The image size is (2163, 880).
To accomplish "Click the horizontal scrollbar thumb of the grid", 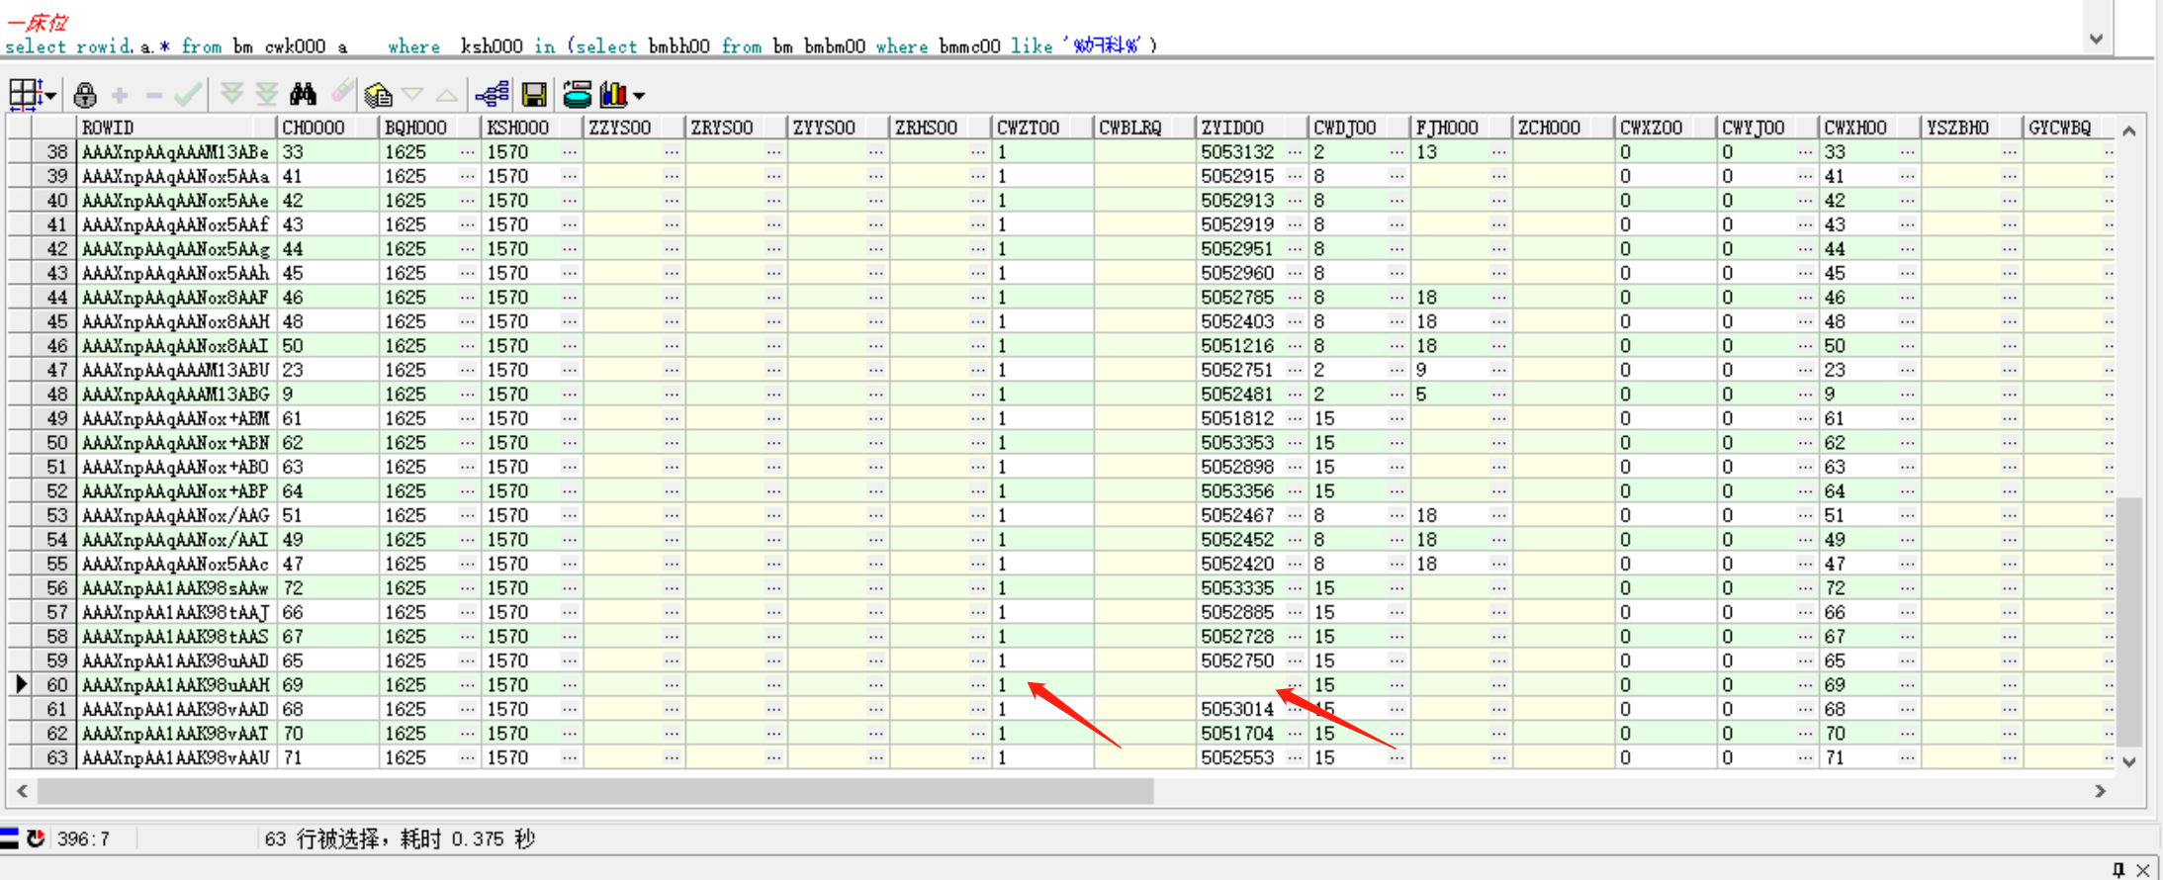I will coord(595,791).
